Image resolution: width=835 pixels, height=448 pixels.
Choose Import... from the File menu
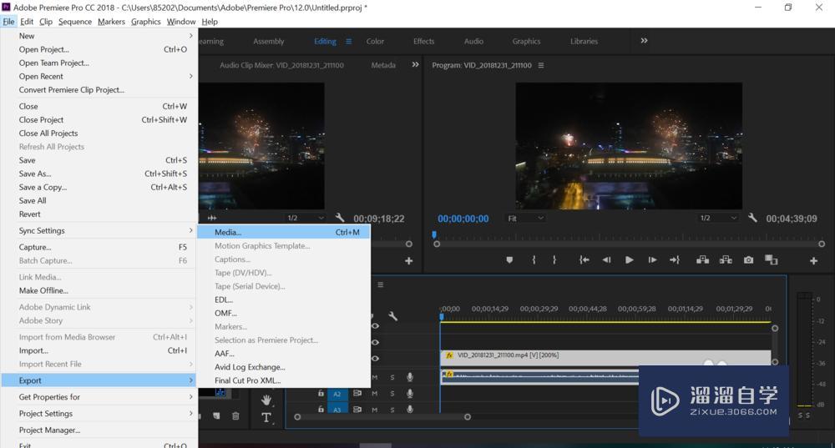[99, 350]
